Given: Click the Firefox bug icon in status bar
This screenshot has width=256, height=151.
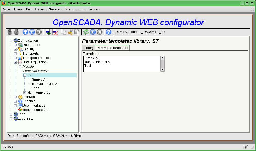Looking at the screenshot, I should click(x=246, y=147).
